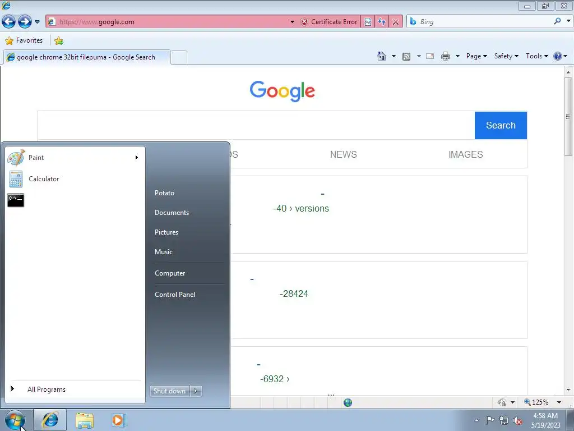Click the RSS feeds icon

point(406,57)
